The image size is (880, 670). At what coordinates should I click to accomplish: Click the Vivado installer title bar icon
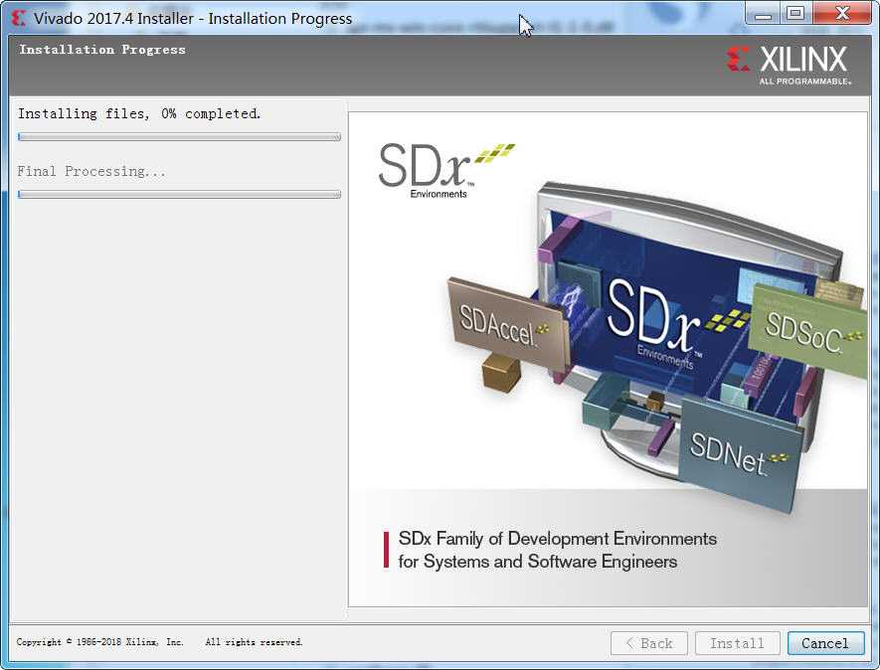[19, 19]
